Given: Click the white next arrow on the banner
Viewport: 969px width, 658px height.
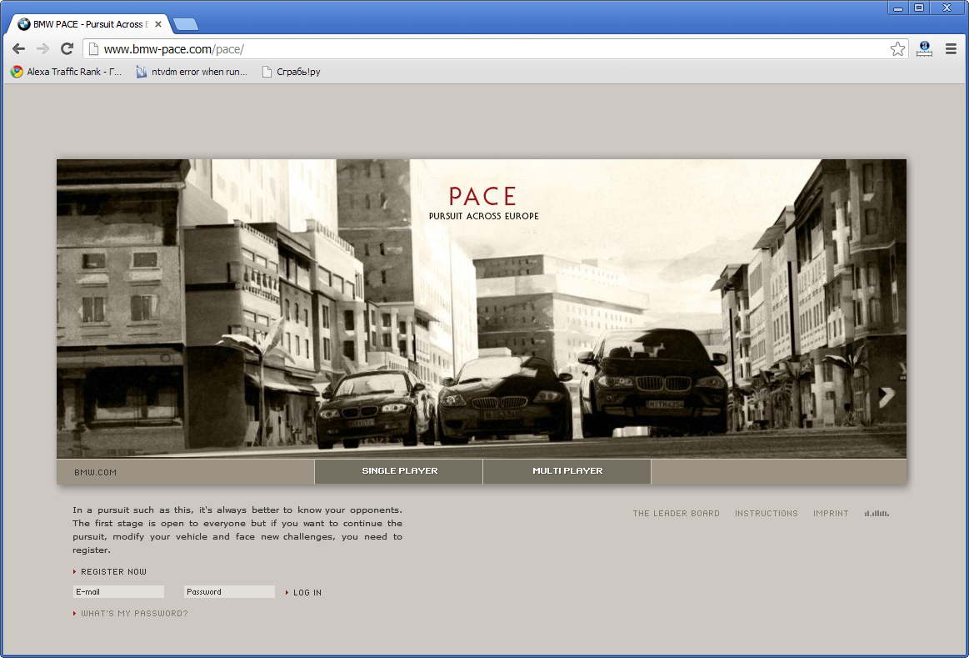Looking at the screenshot, I should tap(887, 396).
